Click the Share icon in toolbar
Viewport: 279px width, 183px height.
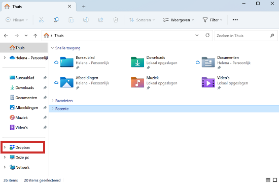coord(101,20)
